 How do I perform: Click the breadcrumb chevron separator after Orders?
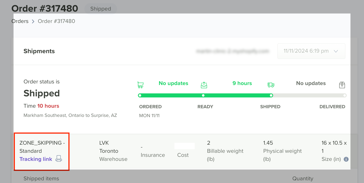(33, 21)
